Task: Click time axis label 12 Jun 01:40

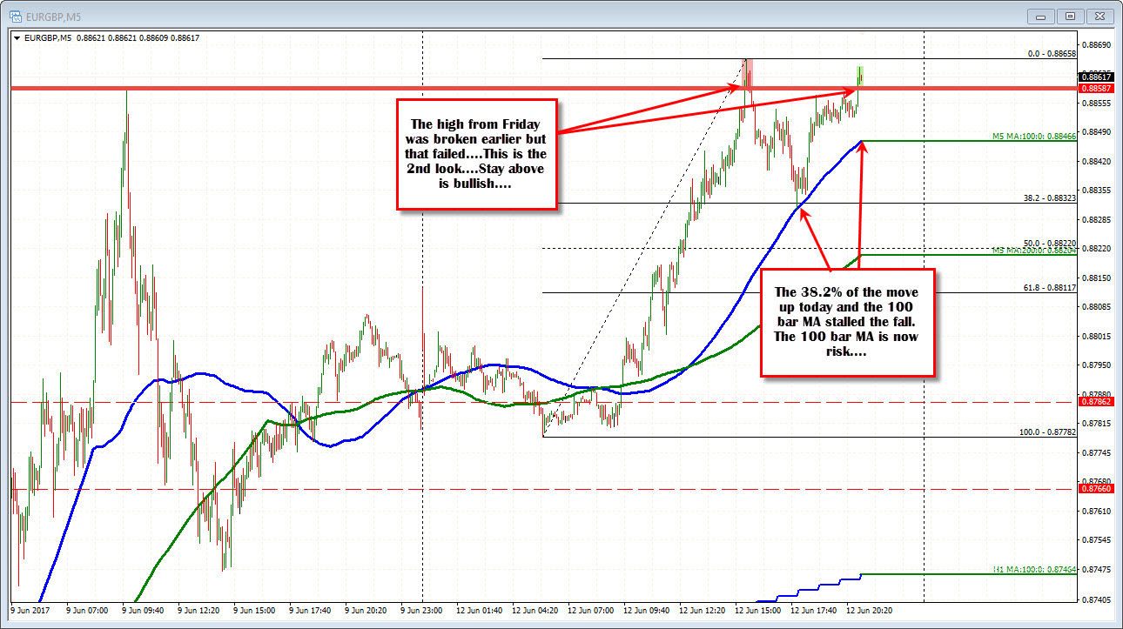Action: coord(480,610)
